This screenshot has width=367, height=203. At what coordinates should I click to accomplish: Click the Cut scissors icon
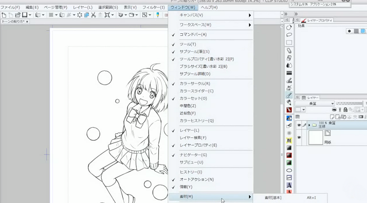pos(94,15)
